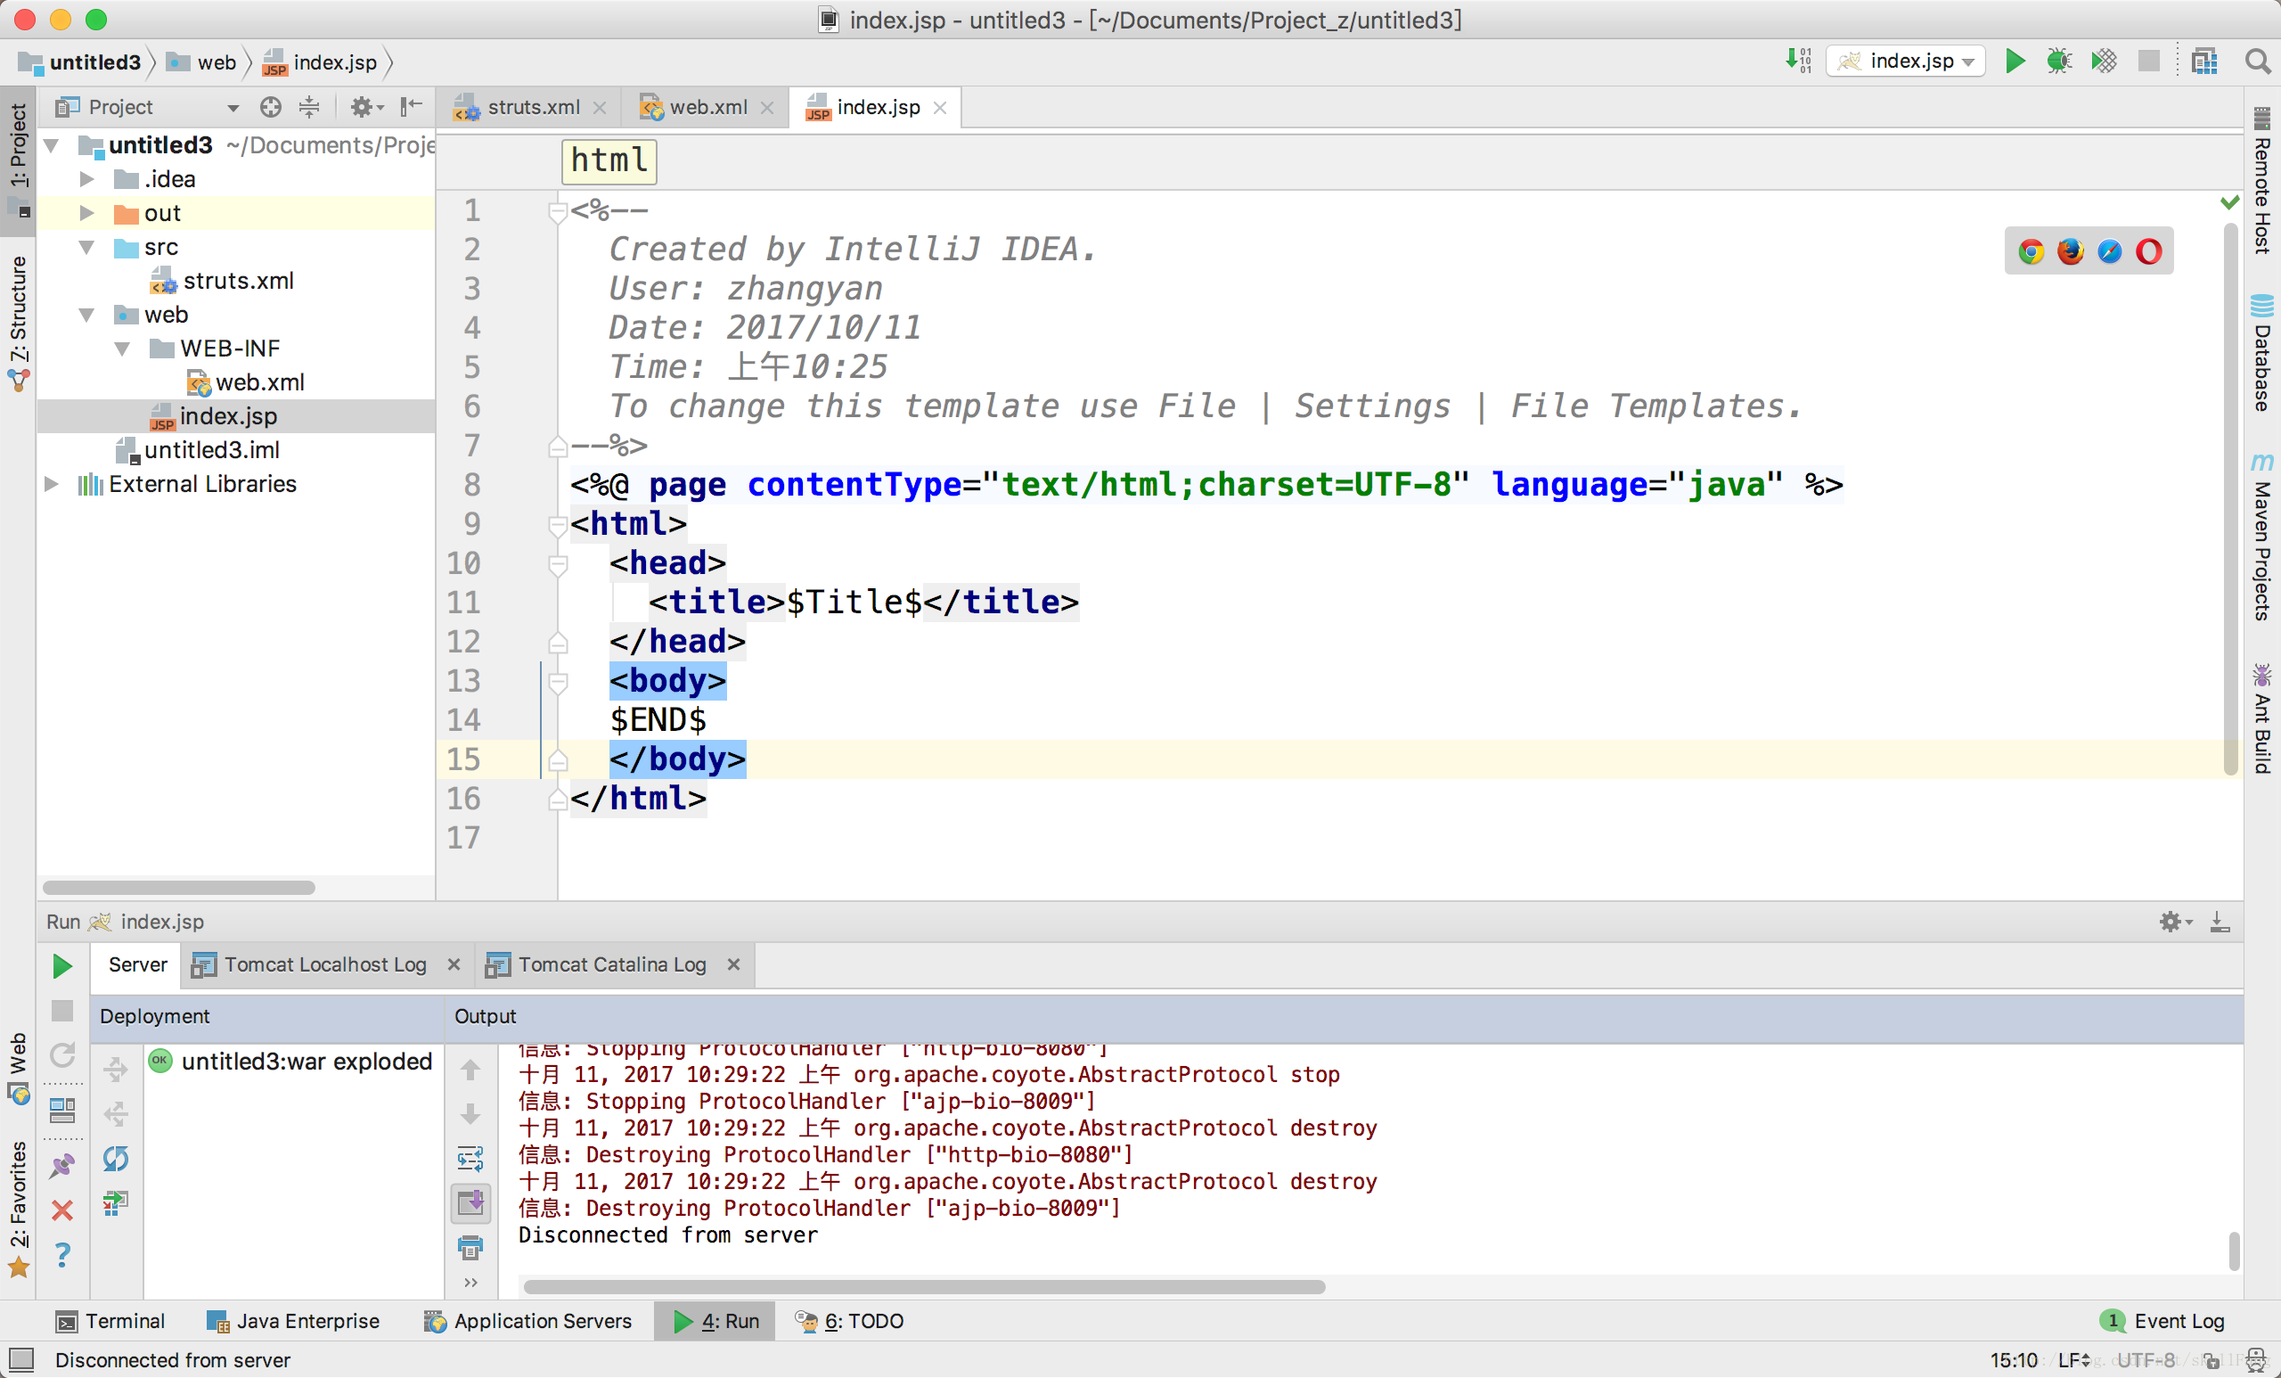Switch to the Tomcat Catalina Log tab
The width and height of the screenshot is (2281, 1378).
[x=613, y=964]
